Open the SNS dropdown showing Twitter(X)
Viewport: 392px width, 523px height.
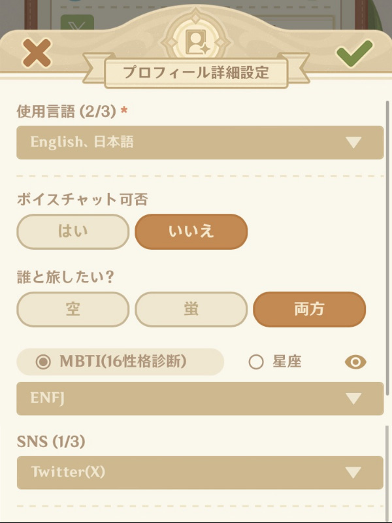tap(196, 473)
